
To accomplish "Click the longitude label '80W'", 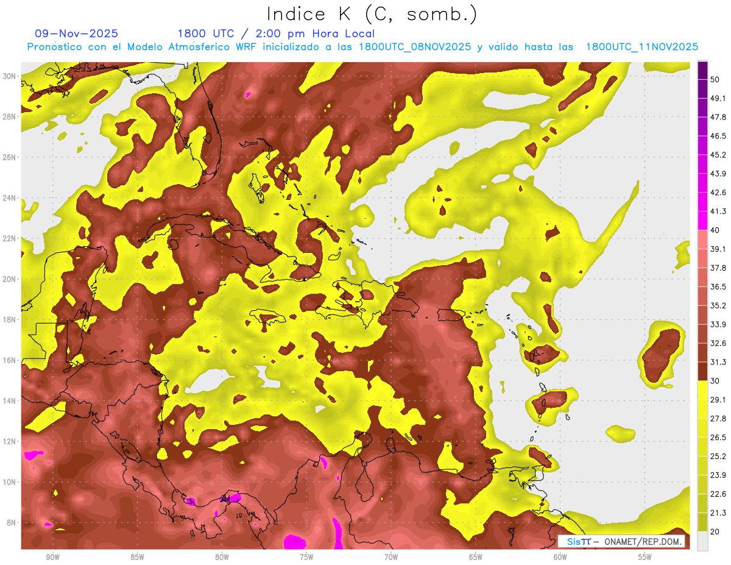I will pos(222,557).
